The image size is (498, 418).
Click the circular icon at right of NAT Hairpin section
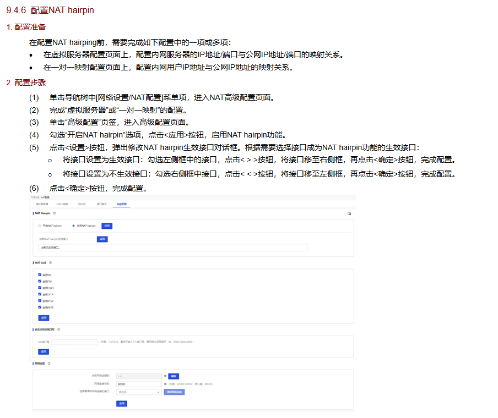coord(349,213)
